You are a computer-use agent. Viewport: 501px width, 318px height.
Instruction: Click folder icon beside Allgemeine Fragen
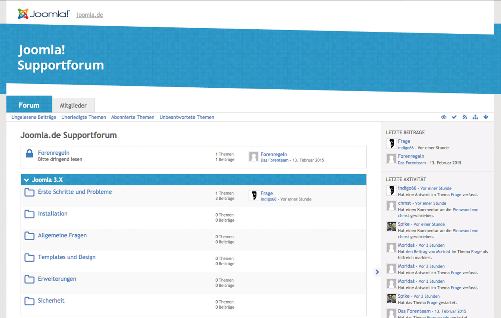click(x=29, y=236)
